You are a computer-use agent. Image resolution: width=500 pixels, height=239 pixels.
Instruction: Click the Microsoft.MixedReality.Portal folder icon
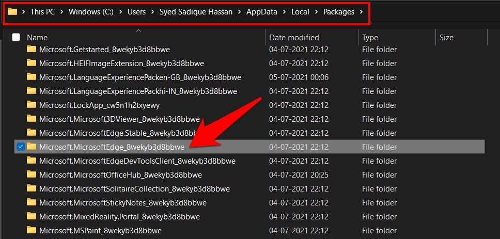(32, 216)
